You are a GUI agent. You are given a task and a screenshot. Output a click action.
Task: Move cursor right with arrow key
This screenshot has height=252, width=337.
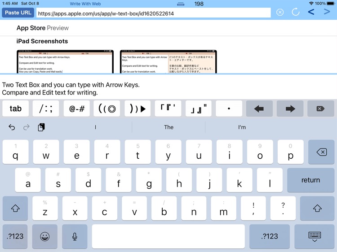tap(290, 109)
